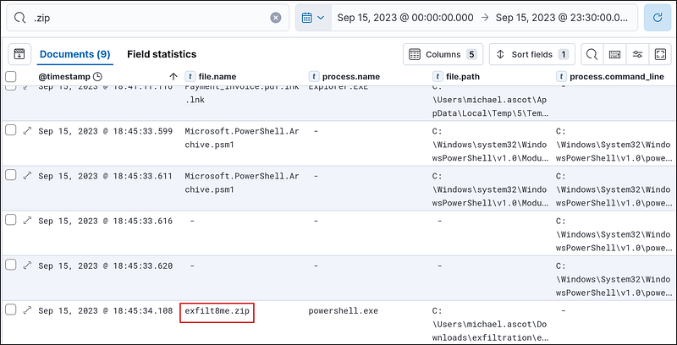Viewport: 677px width, 345px height.
Task: Expand the 18:45:33.599 document details
Action: [x=27, y=130]
